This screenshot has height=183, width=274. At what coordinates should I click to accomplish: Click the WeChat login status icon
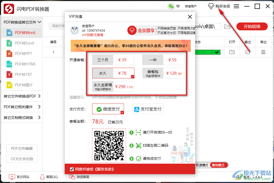click(171, 7)
